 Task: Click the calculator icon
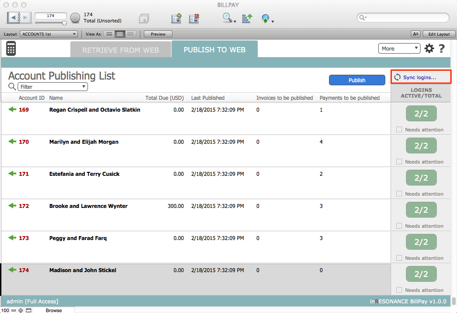point(11,48)
